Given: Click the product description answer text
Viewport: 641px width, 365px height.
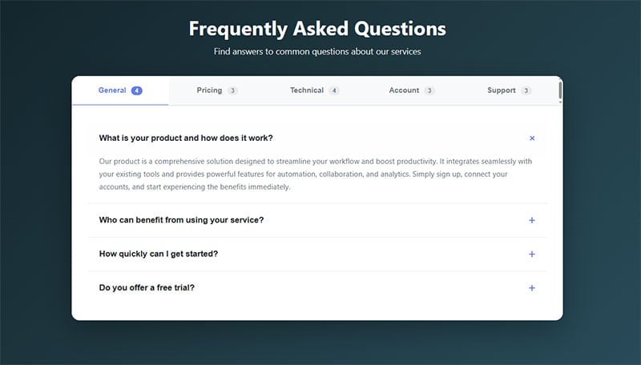Looking at the screenshot, I should [316, 174].
